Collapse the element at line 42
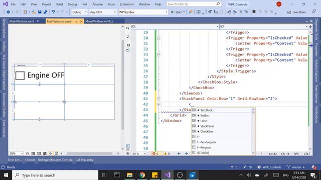The height and width of the screenshot is (180, 321). click(x=158, y=104)
